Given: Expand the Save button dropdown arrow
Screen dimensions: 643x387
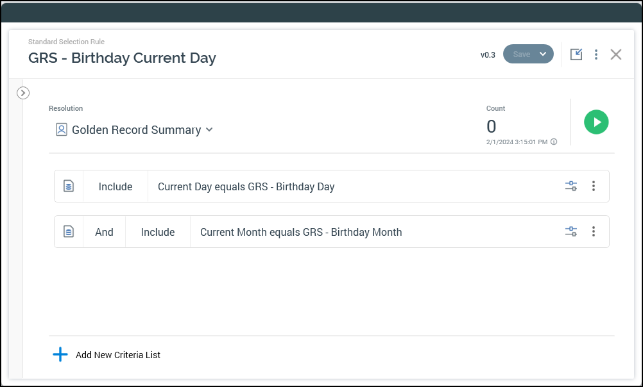Looking at the screenshot, I should click(544, 54).
